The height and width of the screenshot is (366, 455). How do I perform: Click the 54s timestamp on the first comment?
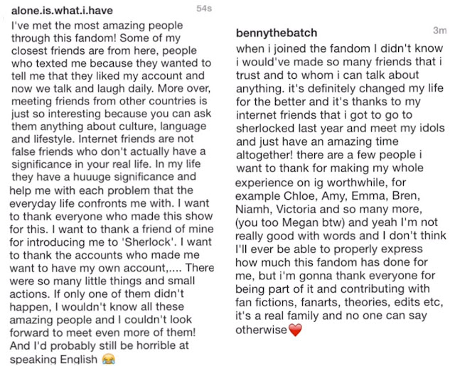click(204, 9)
